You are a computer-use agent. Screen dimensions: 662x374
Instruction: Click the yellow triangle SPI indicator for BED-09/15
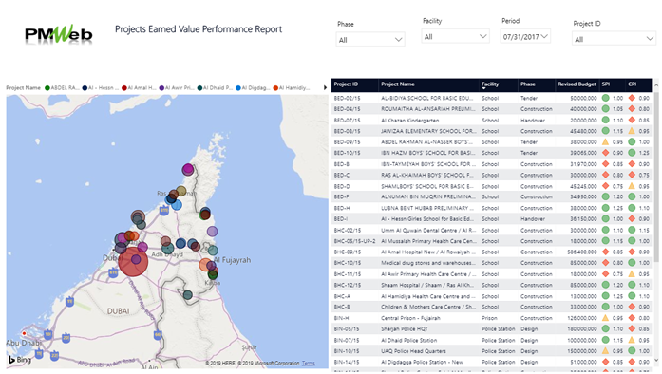(605, 141)
